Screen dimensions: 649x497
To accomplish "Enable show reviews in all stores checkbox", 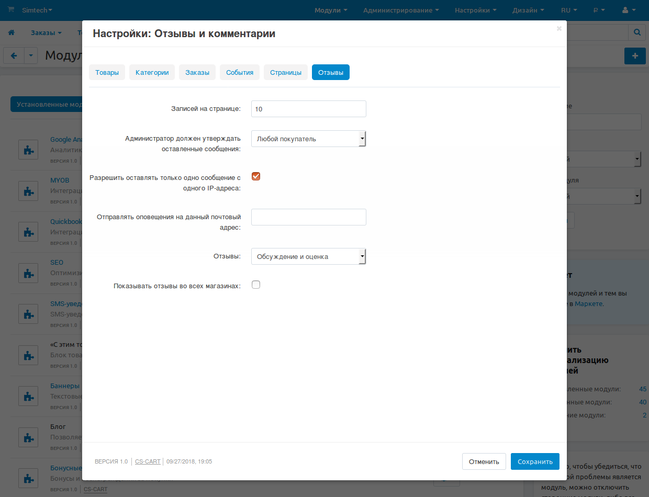I will [x=256, y=285].
